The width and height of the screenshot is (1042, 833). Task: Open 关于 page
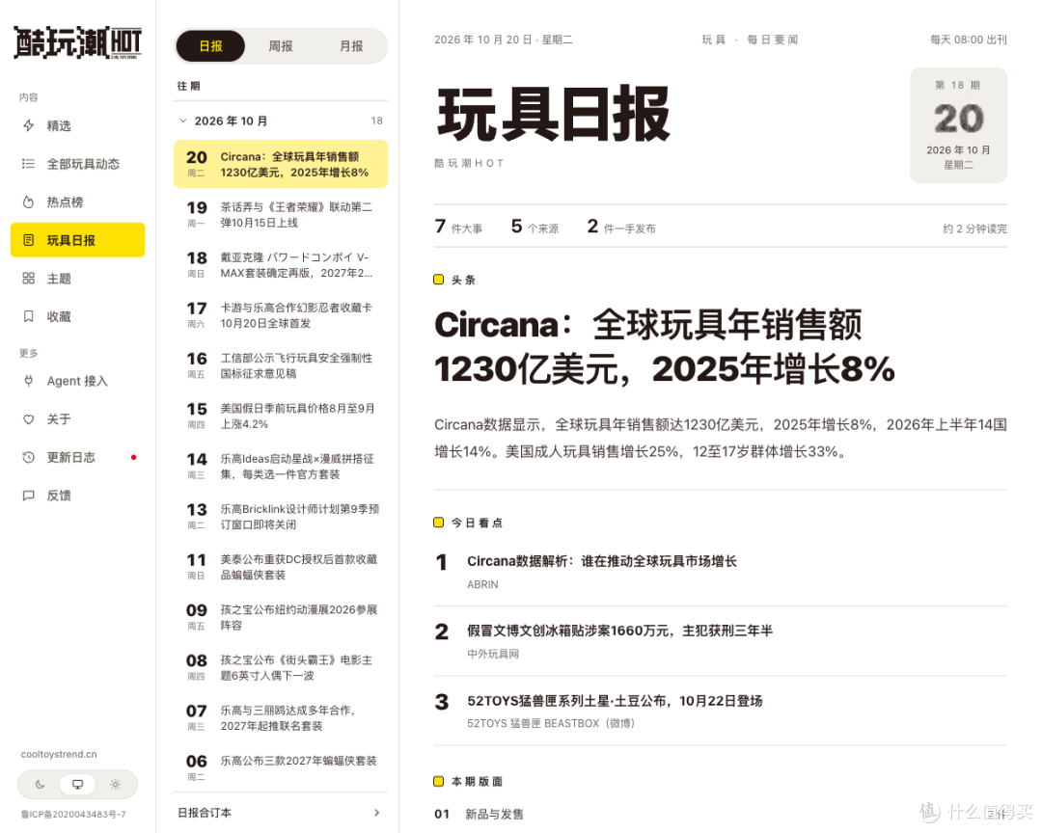tap(78, 419)
